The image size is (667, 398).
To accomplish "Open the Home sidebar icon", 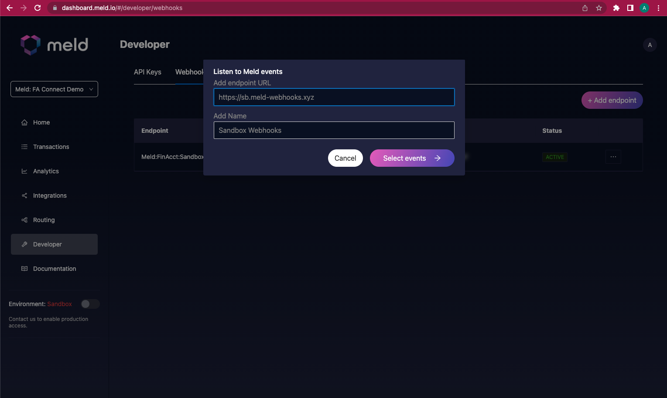I will (24, 122).
